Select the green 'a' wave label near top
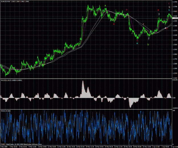Viewport: 178px width, 148px height. 105,5
